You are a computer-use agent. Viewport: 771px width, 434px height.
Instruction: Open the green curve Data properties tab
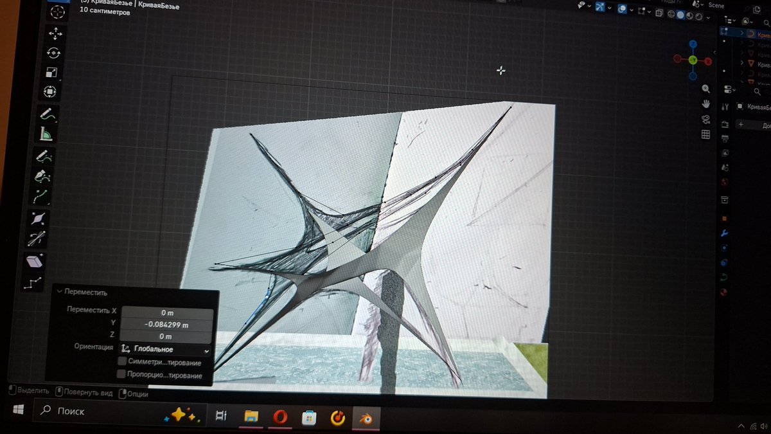tap(724, 278)
